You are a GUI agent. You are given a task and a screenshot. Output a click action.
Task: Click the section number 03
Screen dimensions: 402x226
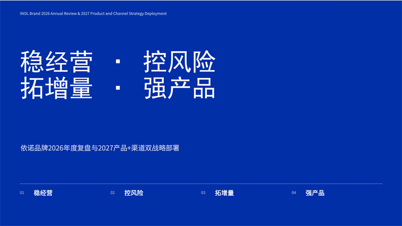point(203,193)
